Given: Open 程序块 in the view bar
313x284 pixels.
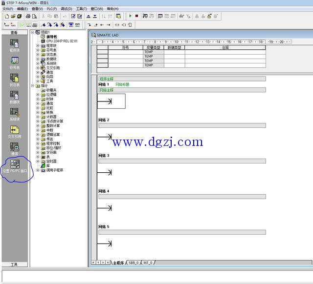Looking at the screenshot, I should (15, 45).
